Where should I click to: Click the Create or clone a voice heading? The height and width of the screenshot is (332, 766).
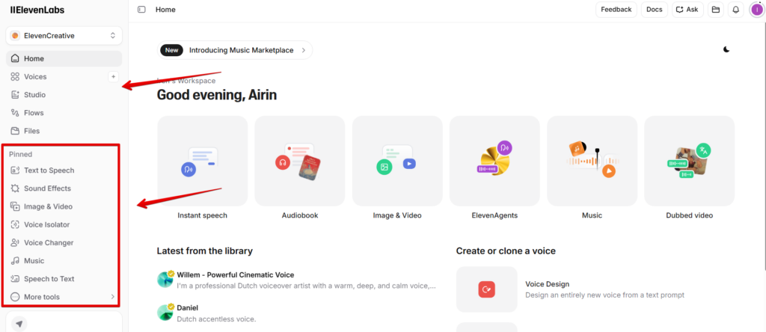506,251
